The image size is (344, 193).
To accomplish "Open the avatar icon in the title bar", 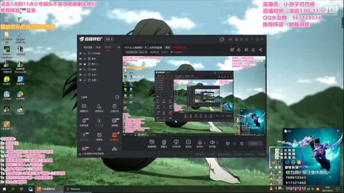I will [x=222, y=39].
